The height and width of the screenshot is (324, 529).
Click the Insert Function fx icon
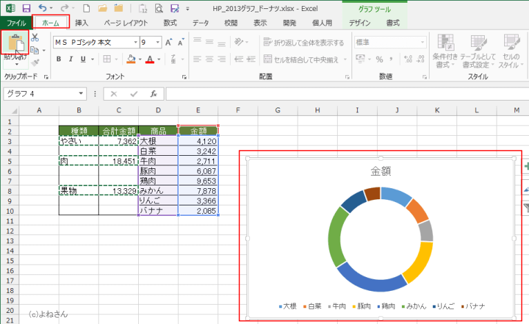153,93
